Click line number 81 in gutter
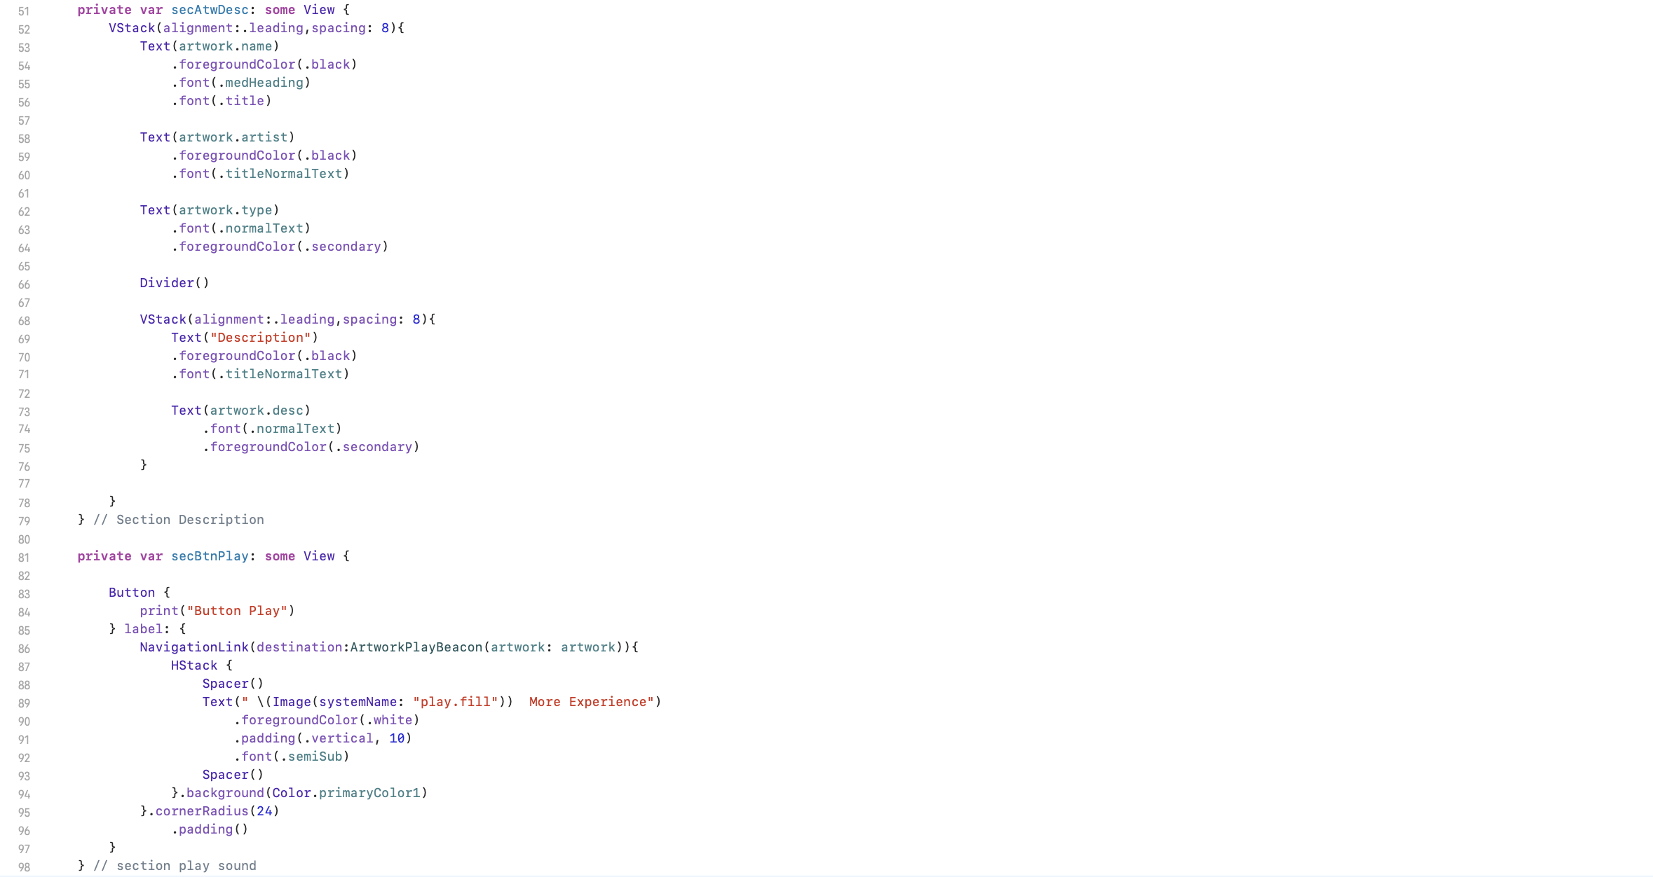The height and width of the screenshot is (877, 1653). pos(24,558)
